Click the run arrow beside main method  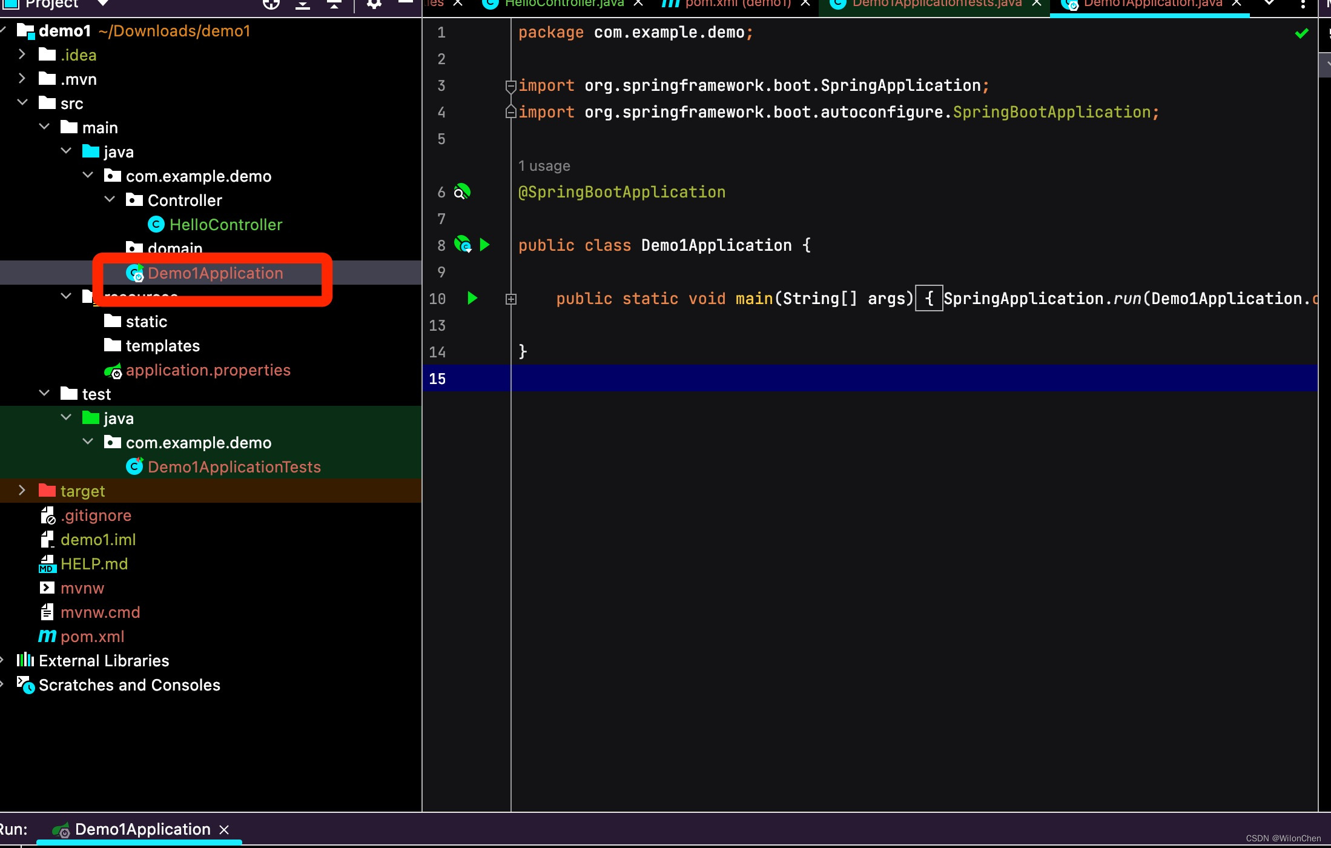(472, 298)
